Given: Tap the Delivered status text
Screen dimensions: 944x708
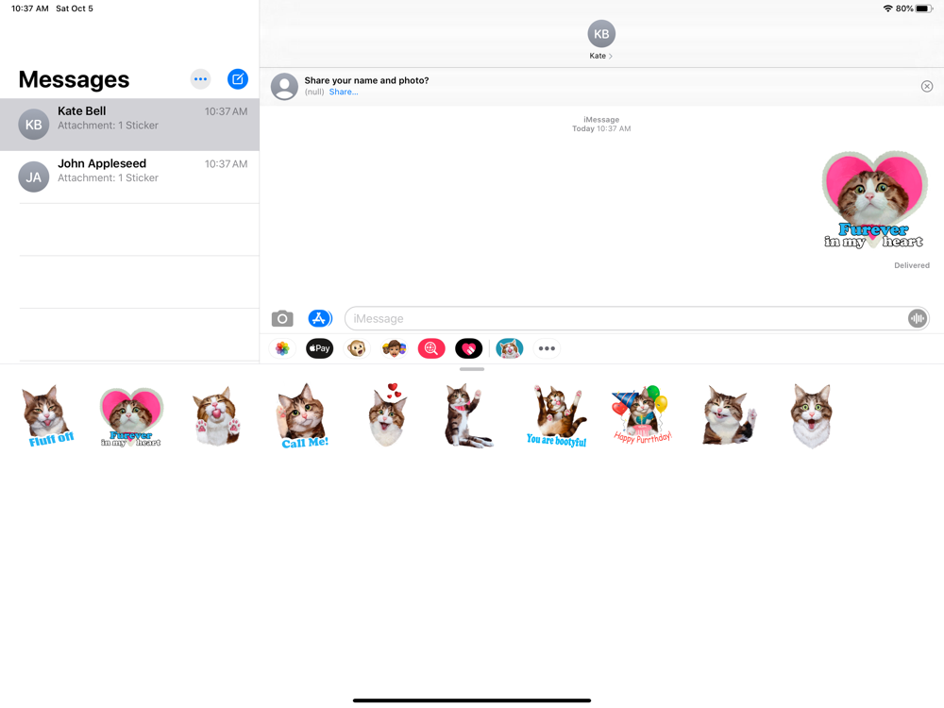Looking at the screenshot, I should [912, 265].
